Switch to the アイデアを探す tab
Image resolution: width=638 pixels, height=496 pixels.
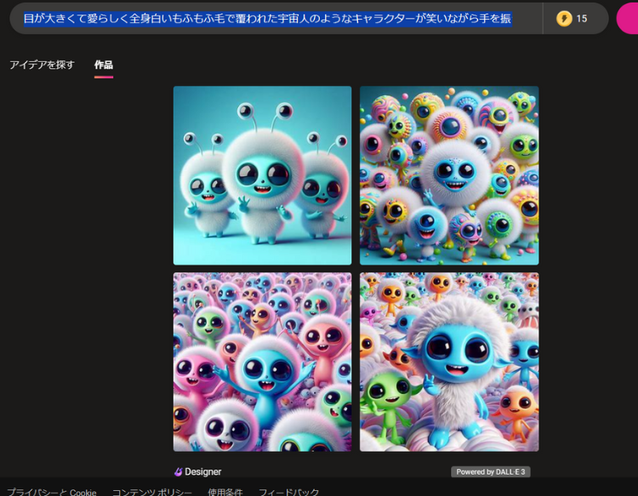pos(42,65)
